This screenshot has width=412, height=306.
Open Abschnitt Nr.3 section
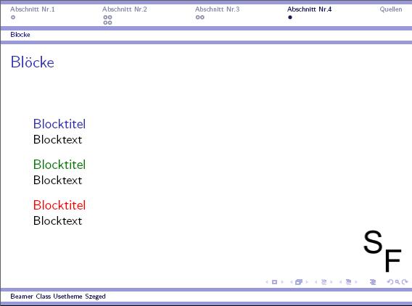218,9
